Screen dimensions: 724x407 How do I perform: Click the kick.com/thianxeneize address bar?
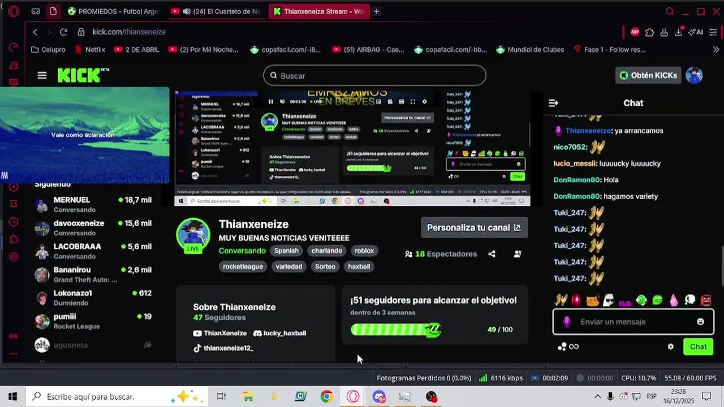129,32
